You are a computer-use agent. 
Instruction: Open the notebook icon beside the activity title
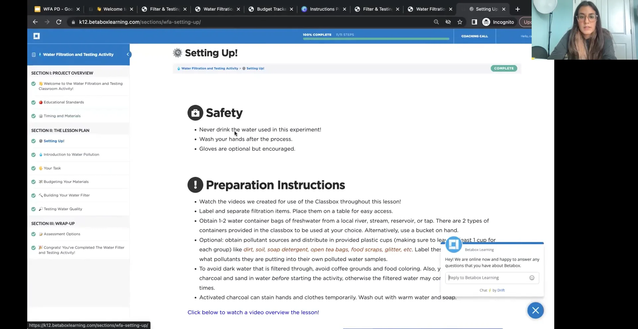pos(34,54)
